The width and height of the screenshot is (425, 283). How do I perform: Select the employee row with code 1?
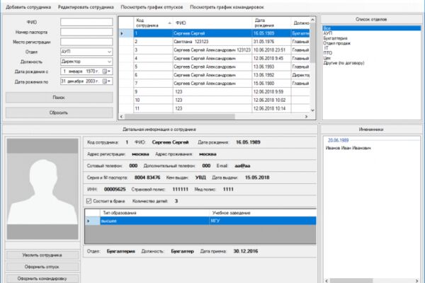(214, 33)
